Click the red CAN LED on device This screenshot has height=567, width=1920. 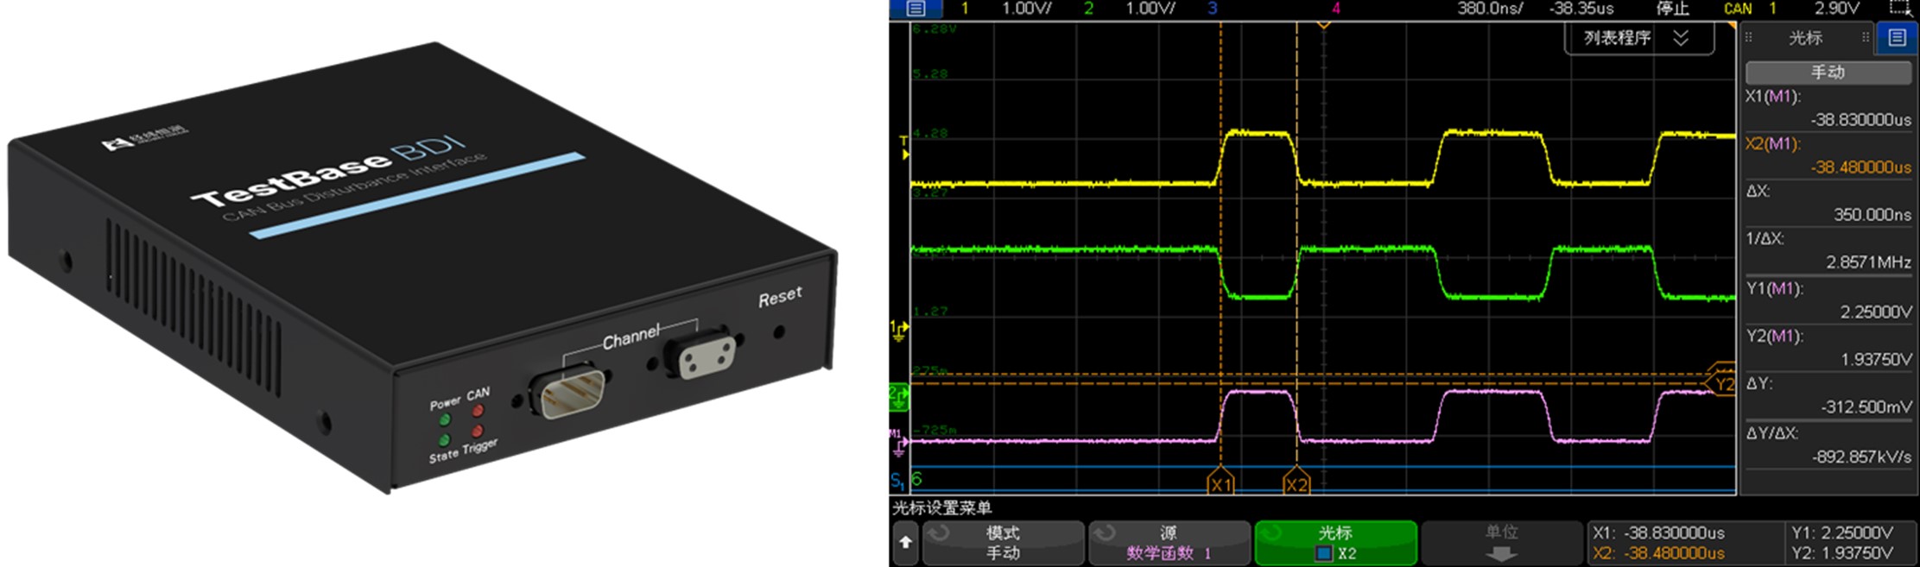pos(478,412)
